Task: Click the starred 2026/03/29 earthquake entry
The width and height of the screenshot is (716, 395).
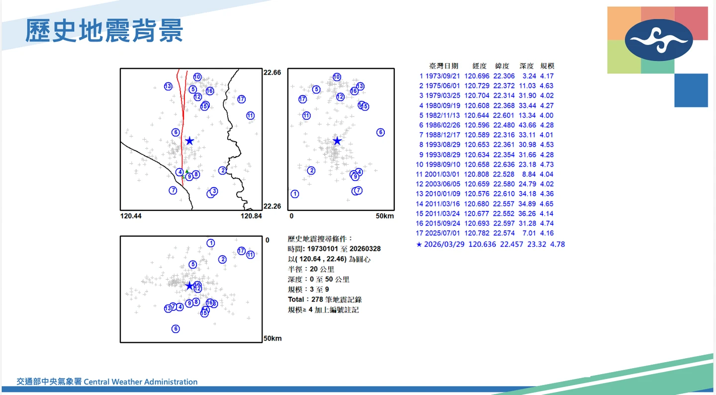Action: [490, 244]
